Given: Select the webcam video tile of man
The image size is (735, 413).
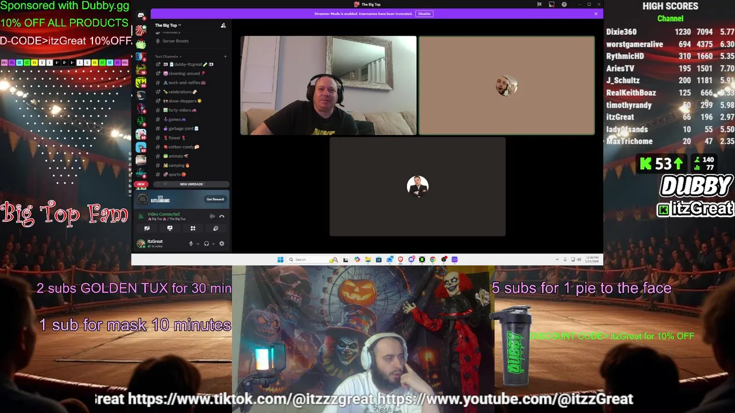Looking at the screenshot, I should click(x=328, y=85).
